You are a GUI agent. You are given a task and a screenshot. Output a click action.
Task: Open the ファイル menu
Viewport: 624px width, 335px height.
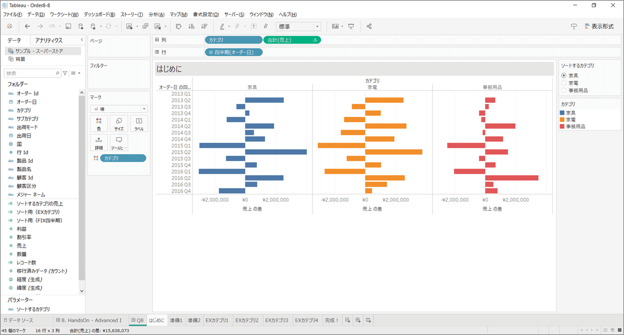point(12,14)
